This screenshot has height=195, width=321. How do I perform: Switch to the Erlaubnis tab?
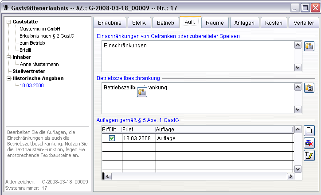pyautogui.click(x=110, y=23)
